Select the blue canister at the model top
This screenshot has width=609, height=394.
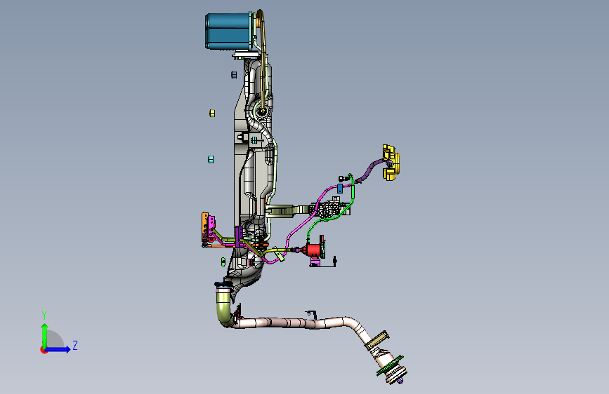pos(228,31)
